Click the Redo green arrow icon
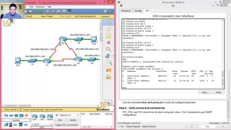 (x=41, y=11)
